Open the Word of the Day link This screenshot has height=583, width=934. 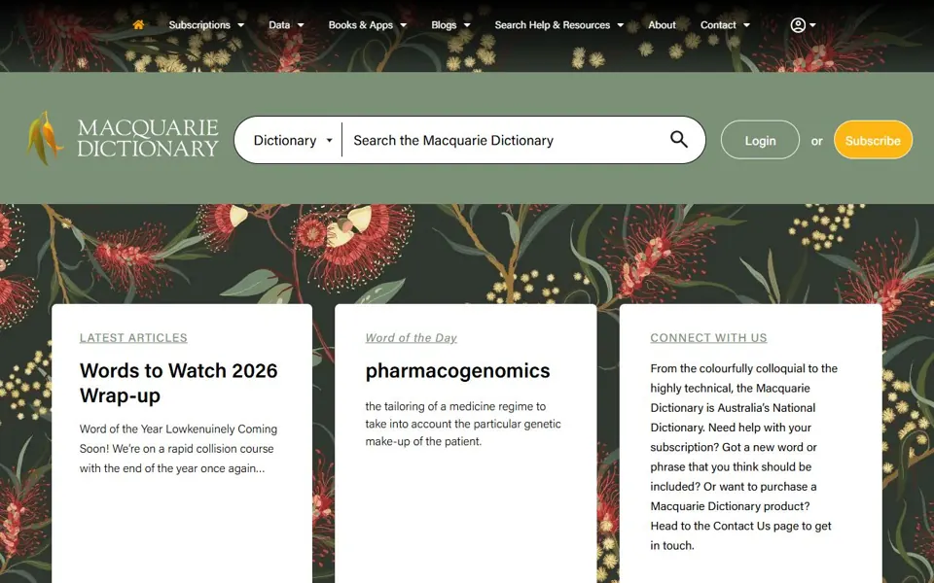tap(411, 338)
